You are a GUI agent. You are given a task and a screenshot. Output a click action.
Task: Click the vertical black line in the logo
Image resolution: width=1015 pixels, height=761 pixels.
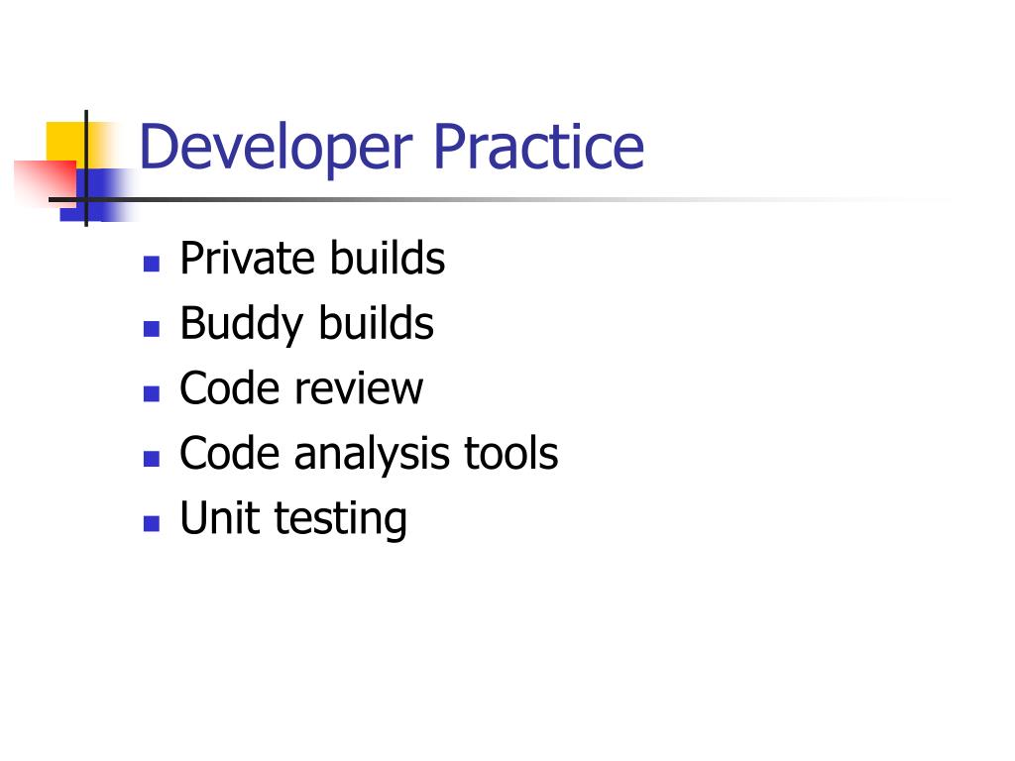(x=86, y=168)
